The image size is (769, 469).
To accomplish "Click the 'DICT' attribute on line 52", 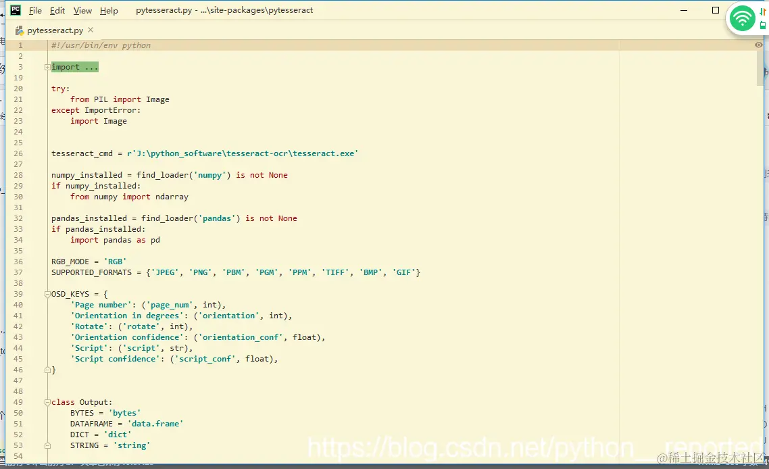I will (x=80, y=435).
